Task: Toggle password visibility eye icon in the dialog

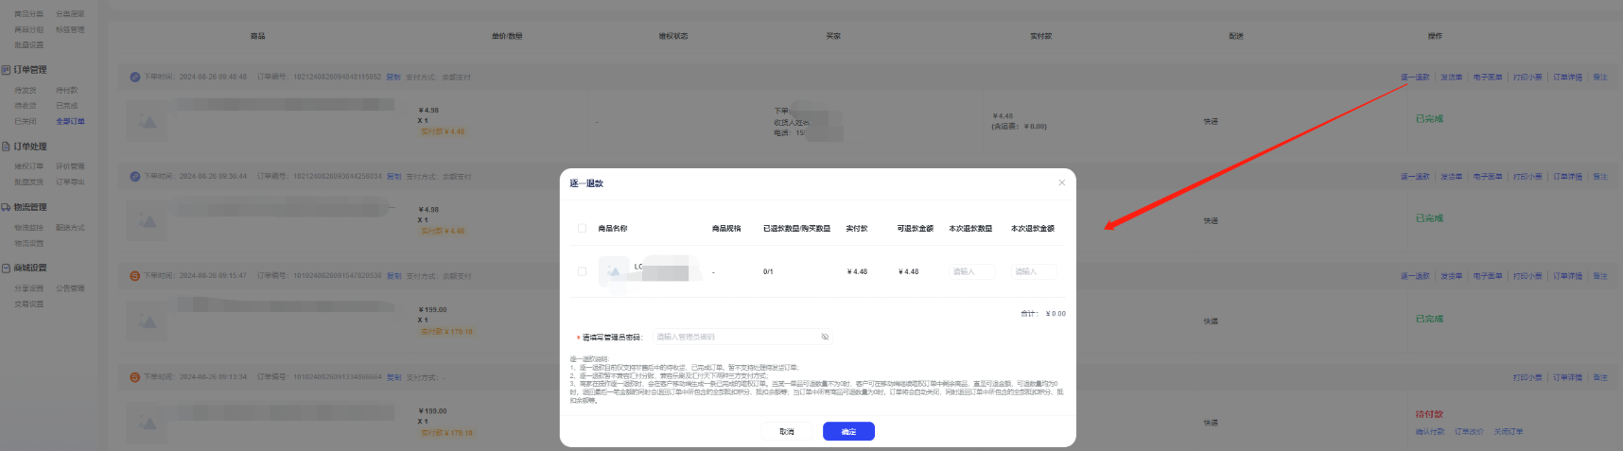Action: point(825,337)
